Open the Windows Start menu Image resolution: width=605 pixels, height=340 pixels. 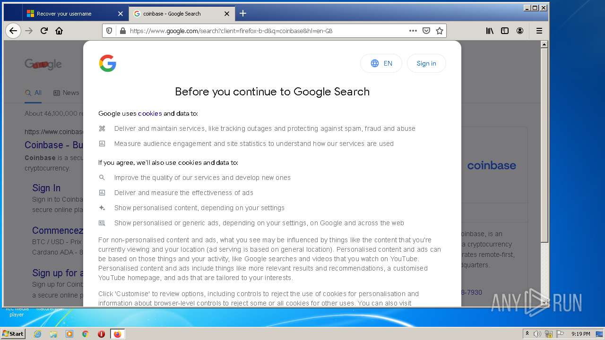(13, 333)
